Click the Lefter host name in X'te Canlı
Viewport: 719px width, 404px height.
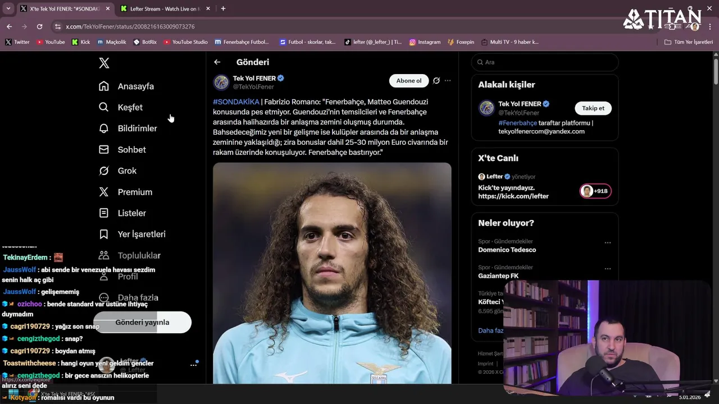click(494, 176)
